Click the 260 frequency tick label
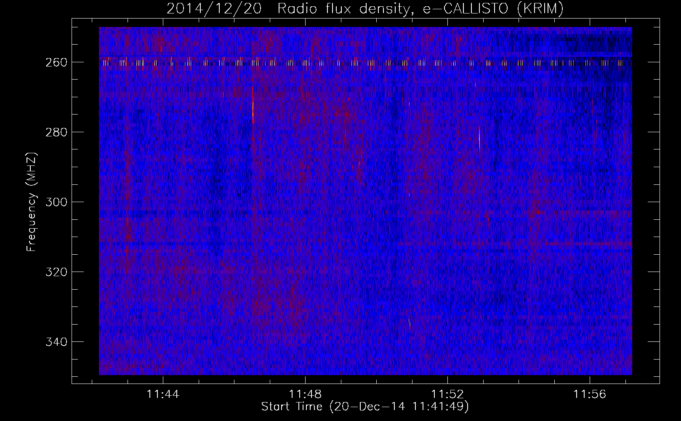The width and height of the screenshot is (681, 421). [56, 62]
